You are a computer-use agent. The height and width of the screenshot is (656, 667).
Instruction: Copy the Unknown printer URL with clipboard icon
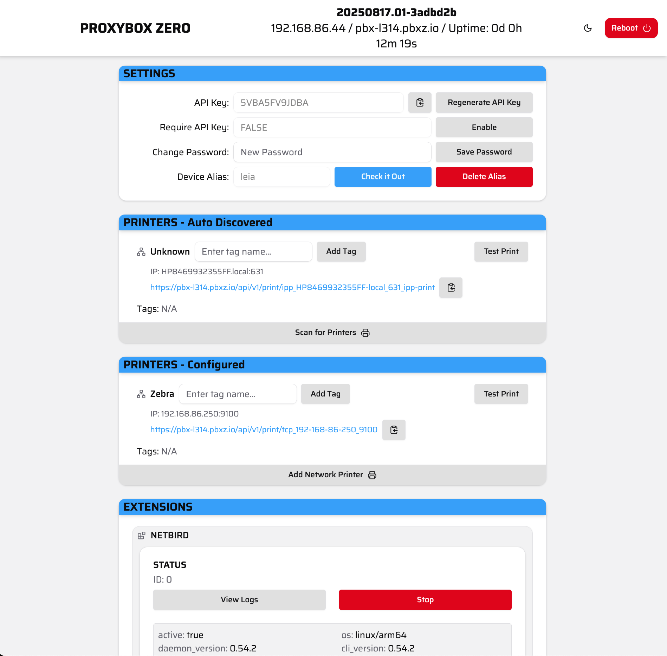[451, 288]
